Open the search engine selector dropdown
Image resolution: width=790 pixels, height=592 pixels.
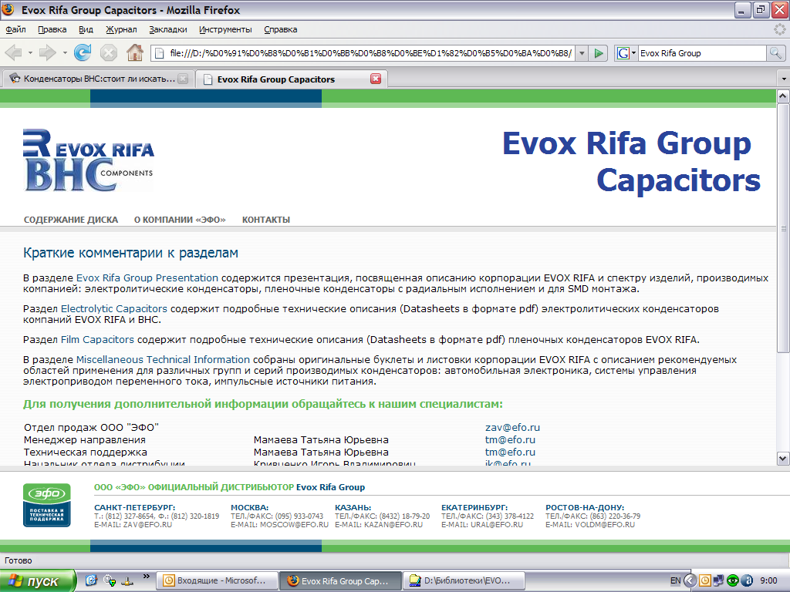tap(633, 53)
